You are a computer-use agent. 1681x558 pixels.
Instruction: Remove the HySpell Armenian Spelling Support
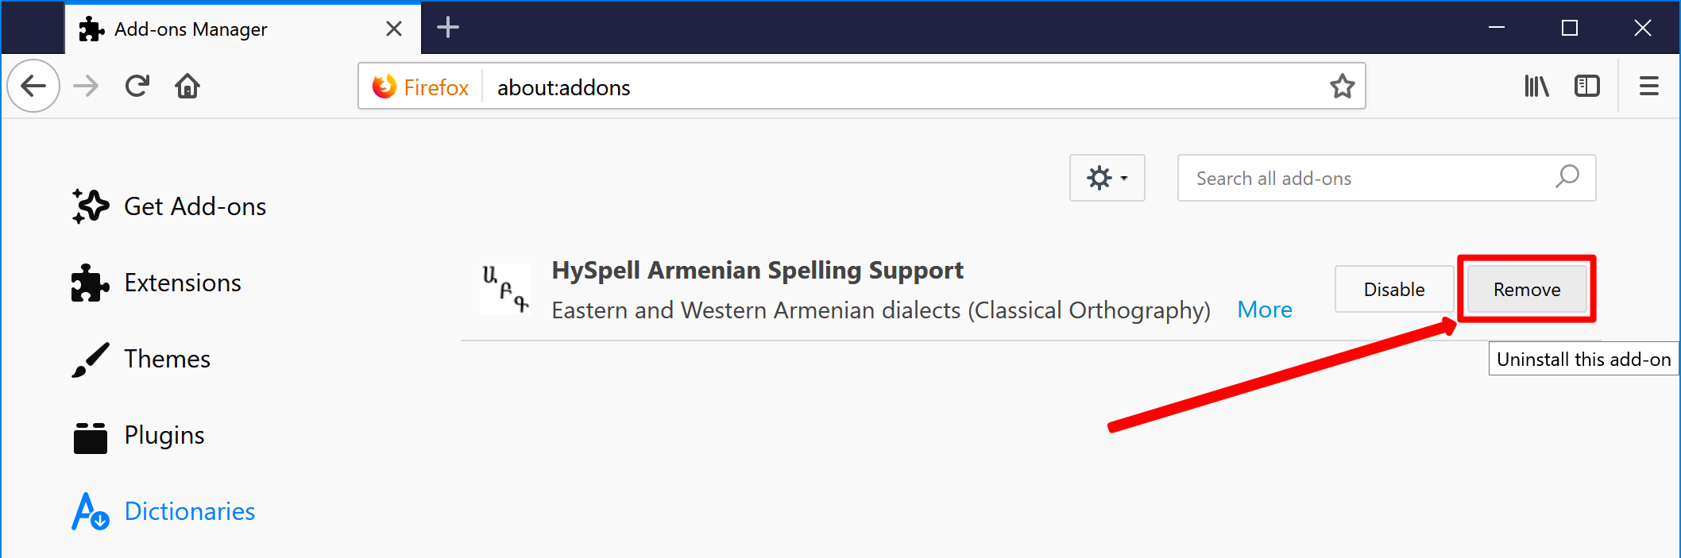click(1527, 289)
